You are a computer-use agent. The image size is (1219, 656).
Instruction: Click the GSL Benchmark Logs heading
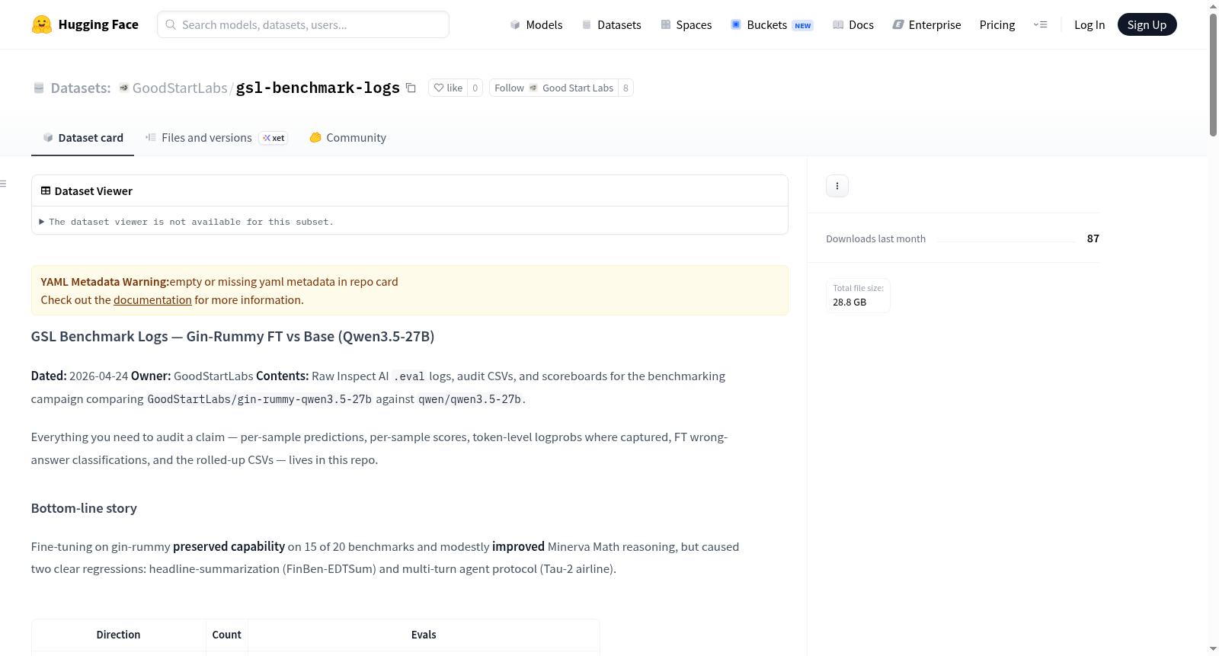click(232, 337)
